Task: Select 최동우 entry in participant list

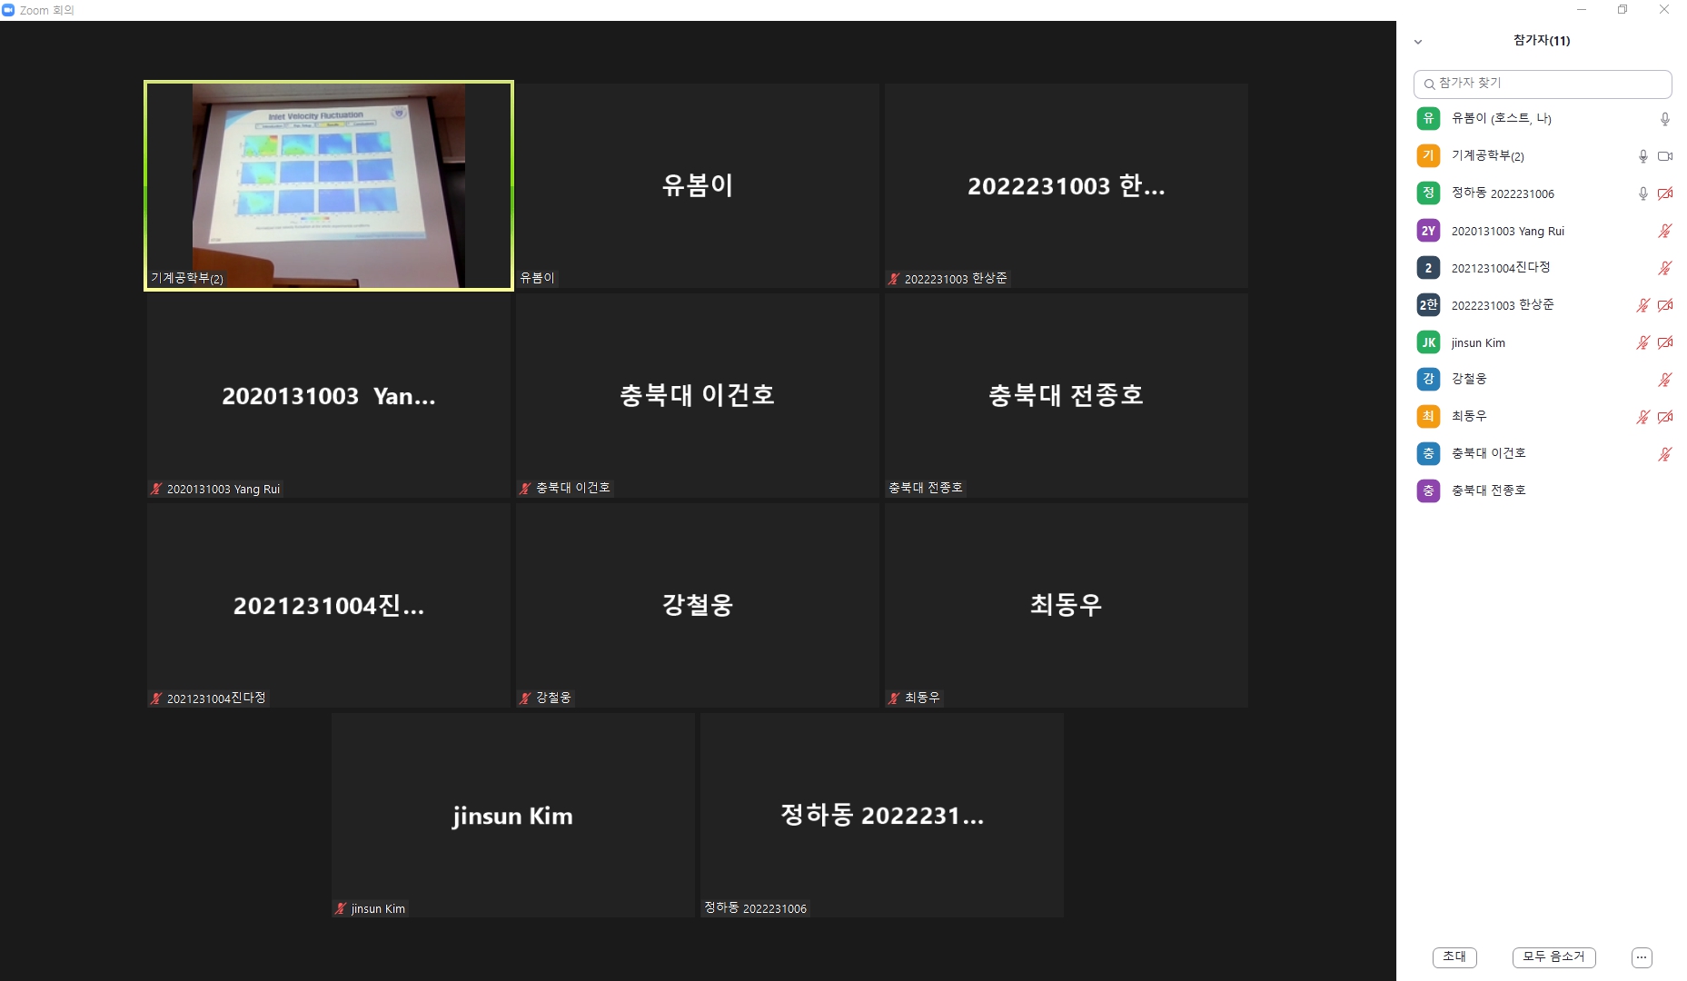Action: click(1543, 417)
